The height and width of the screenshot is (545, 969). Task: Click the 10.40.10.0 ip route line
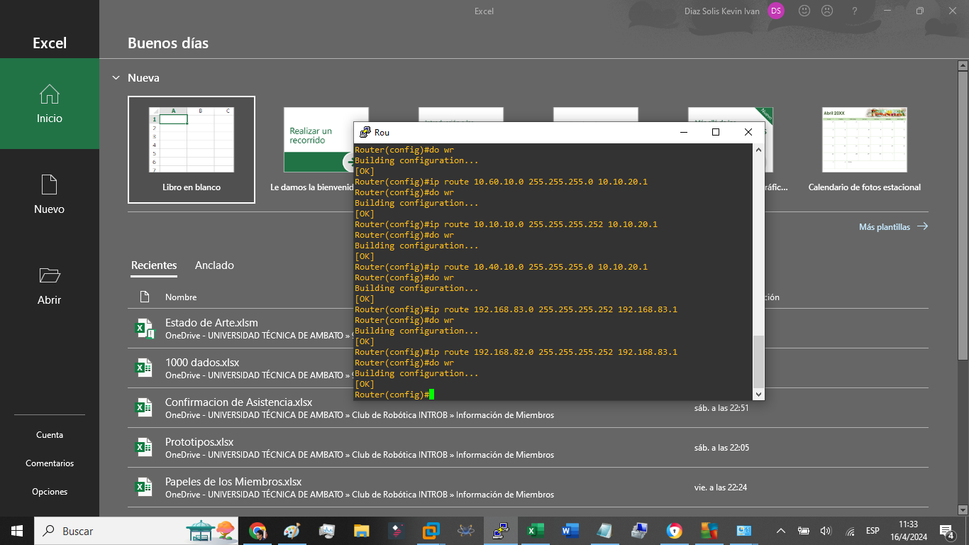(501, 267)
